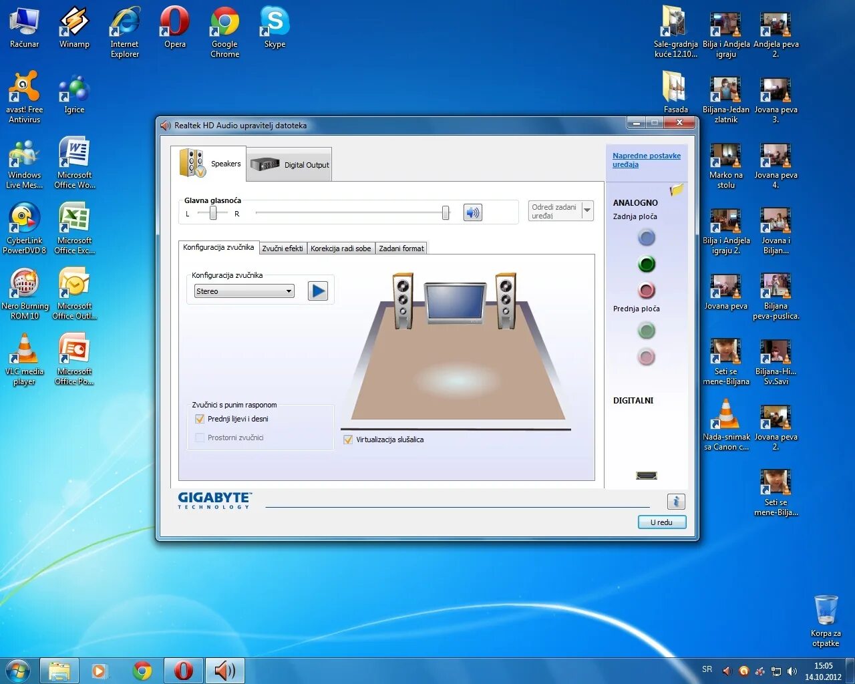Viewport: 855px width, 684px height.
Task: Select the pink rear panel jack
Action: pyautogui.click(x=646, y=291)
